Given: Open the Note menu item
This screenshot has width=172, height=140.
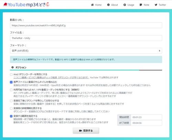Looking at the screenshot, I should (x=144, y=5).
